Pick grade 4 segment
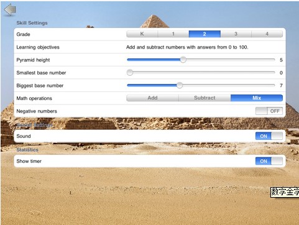The height and width of the screenshot is (225, 299). point(267,34)
